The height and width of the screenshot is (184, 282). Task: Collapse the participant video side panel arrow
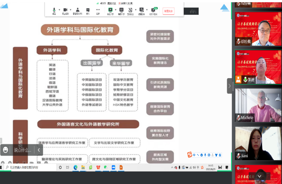pos(229,86)
